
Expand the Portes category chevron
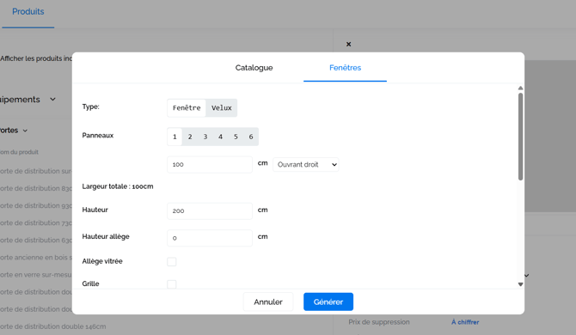point(25,131)
